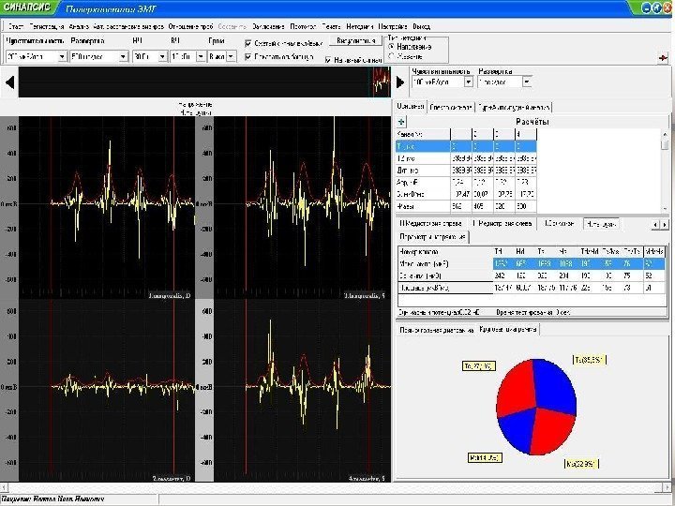Click the green plus icon above Расчёты table
The width and height of the screenshot is (675, 506).
pos(401,122)
